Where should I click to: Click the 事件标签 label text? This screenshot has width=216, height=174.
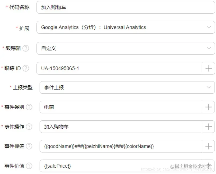[x=14, y=146]
